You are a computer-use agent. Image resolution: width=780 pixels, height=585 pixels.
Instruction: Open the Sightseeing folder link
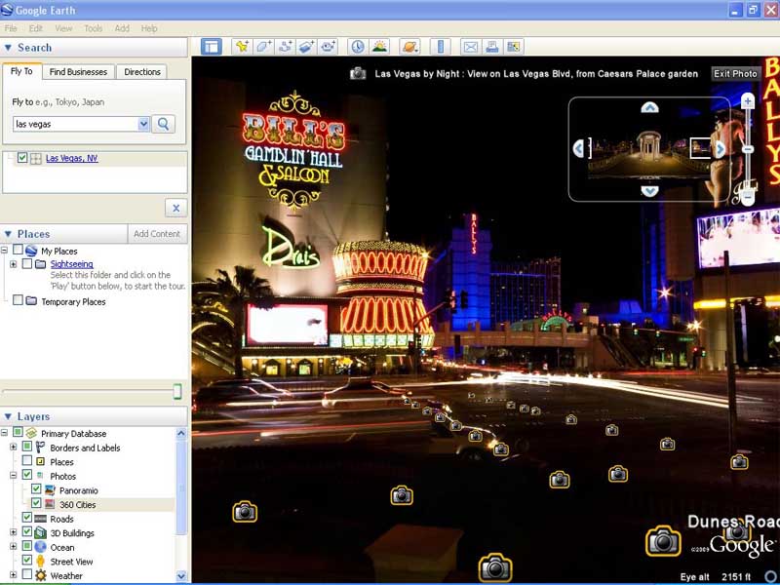click(71, 264)
